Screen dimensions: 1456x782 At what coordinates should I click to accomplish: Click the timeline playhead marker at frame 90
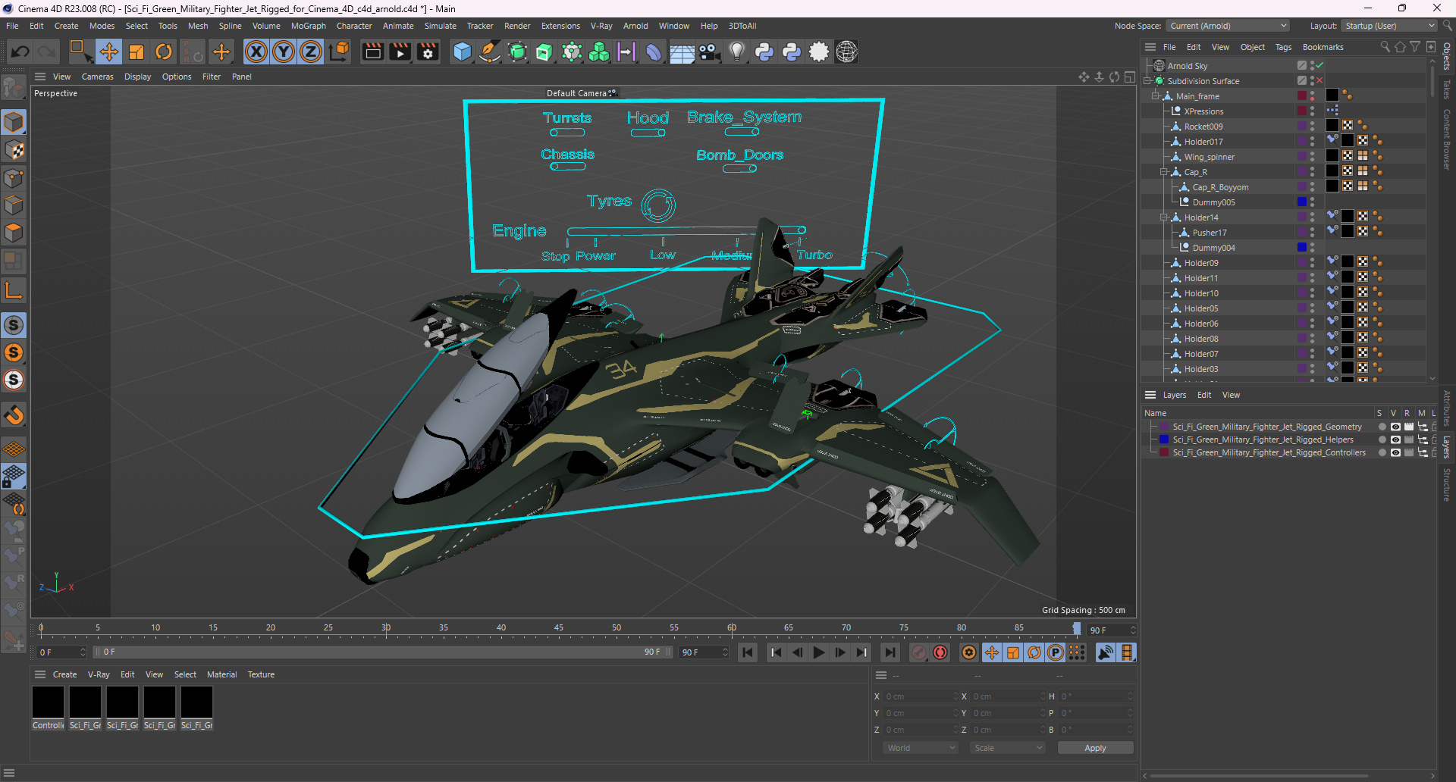tap(1076, 628)
